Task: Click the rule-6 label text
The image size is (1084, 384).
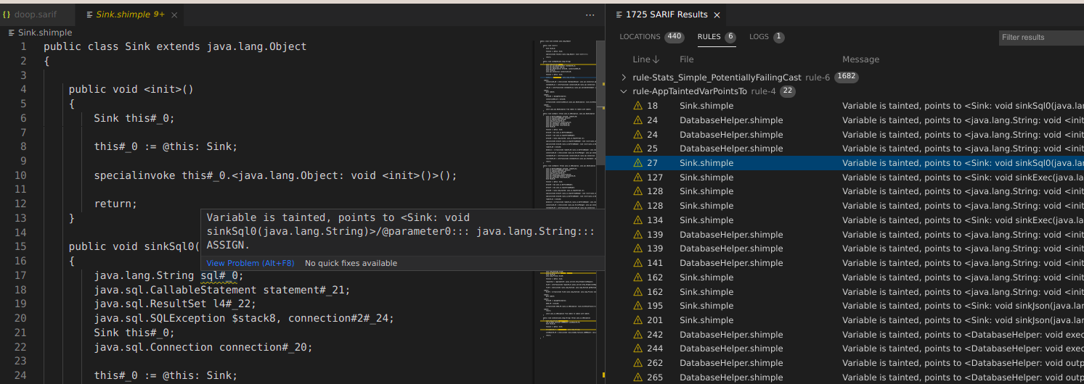Action: (x=817, y=78)
